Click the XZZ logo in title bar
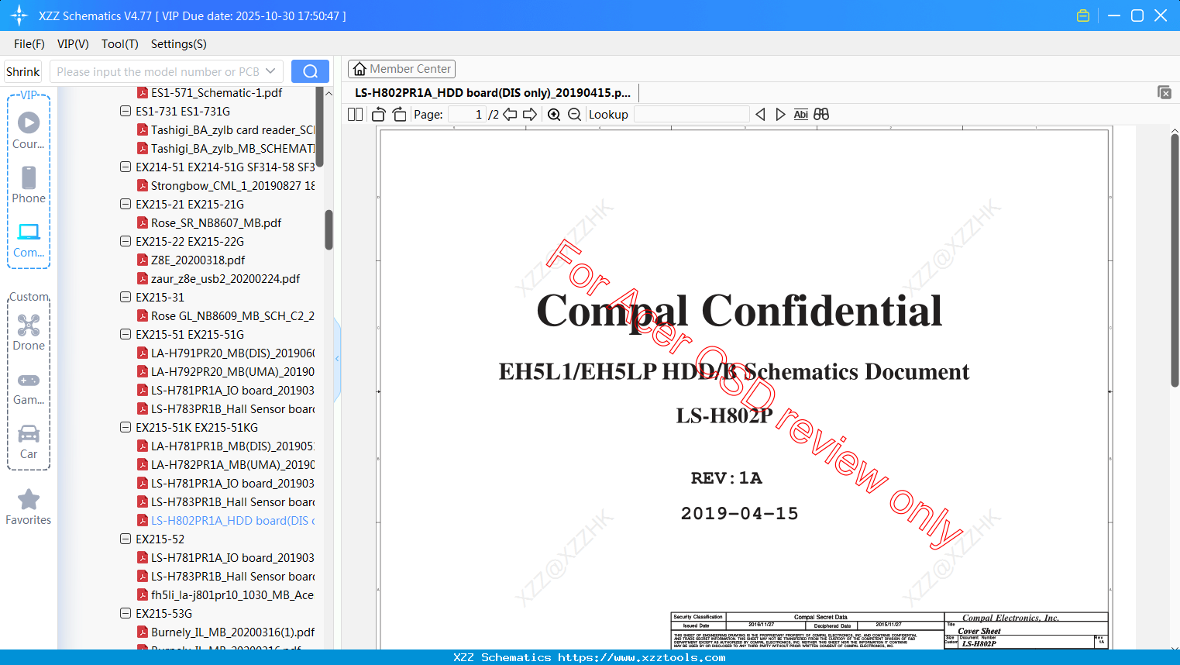Screen dimensions: 1180x665 19,16
